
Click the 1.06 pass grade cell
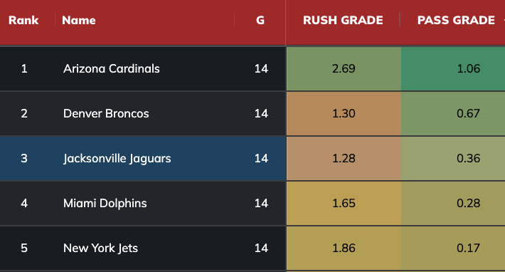click(453, 68)
